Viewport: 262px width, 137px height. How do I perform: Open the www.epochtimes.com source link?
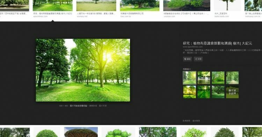(192, 47)
